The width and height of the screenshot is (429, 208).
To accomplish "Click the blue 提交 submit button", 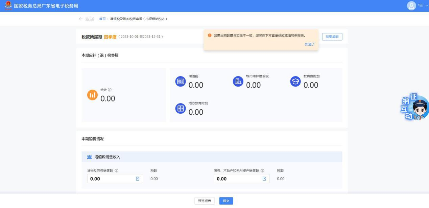I will tap(226, 201).
